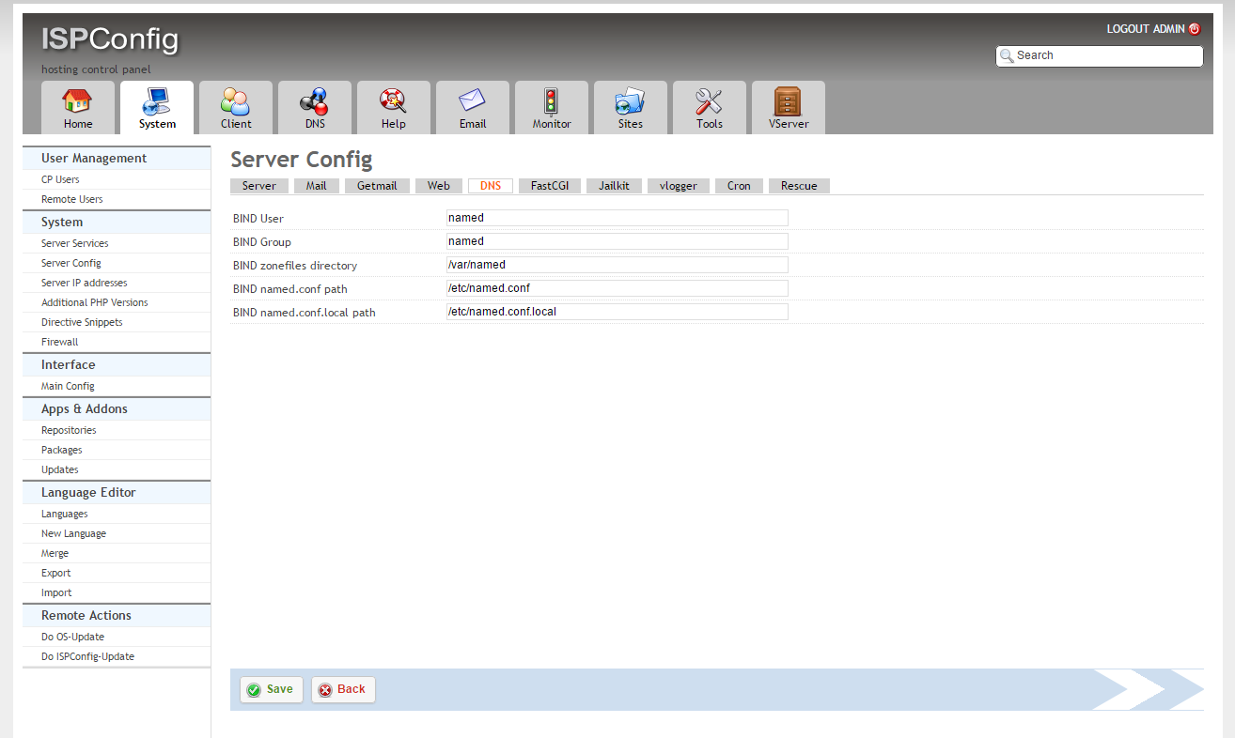Open Repositories in sidebar
This screenshot has height=738, width=1235.
69,430
